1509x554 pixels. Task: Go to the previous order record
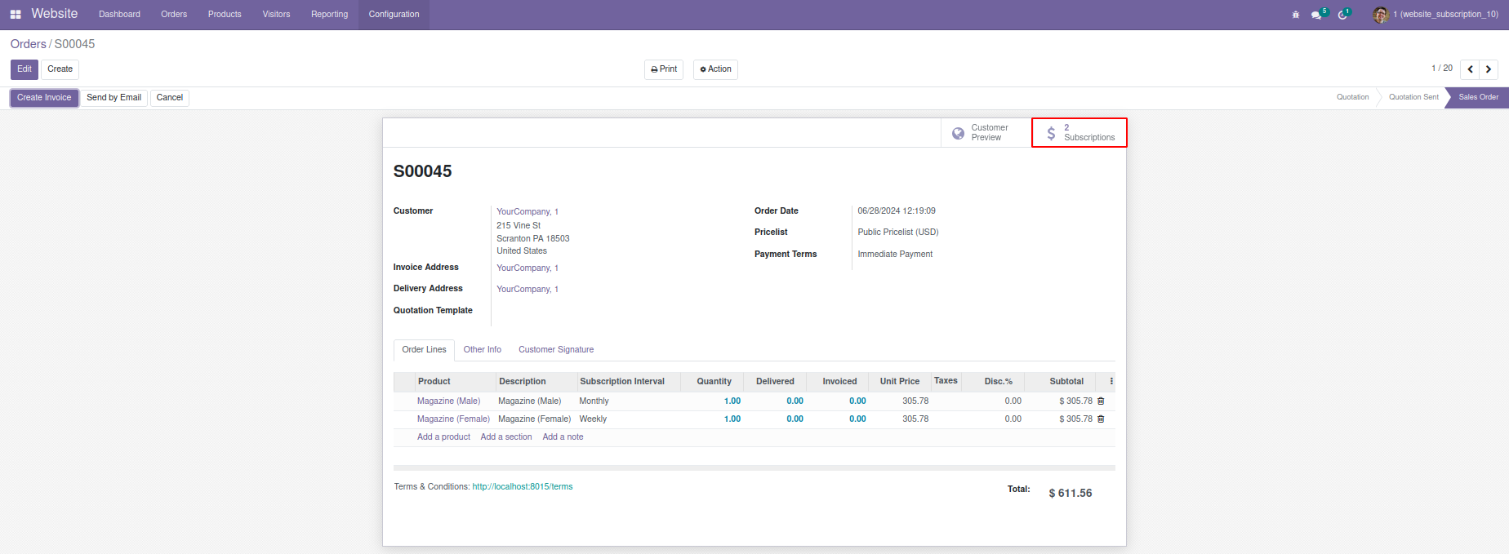(x=1470, y=69)
